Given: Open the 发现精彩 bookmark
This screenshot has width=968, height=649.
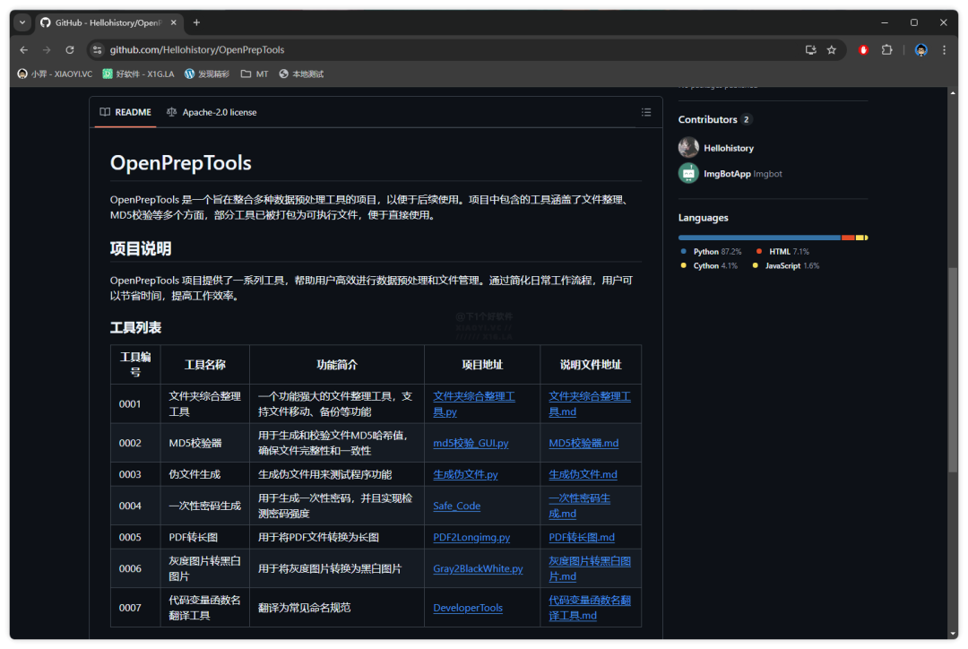Looking at the screenshot, I should pos(207,74).
